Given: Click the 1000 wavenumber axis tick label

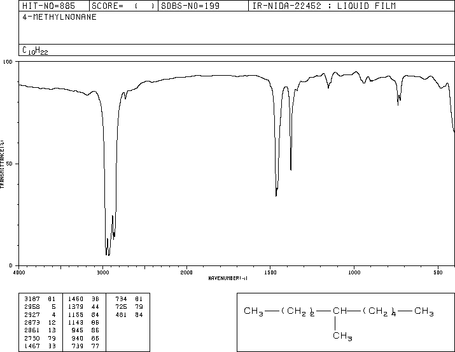Looking at the screenshot, I should pyautogui.click(x=354, y=272).
